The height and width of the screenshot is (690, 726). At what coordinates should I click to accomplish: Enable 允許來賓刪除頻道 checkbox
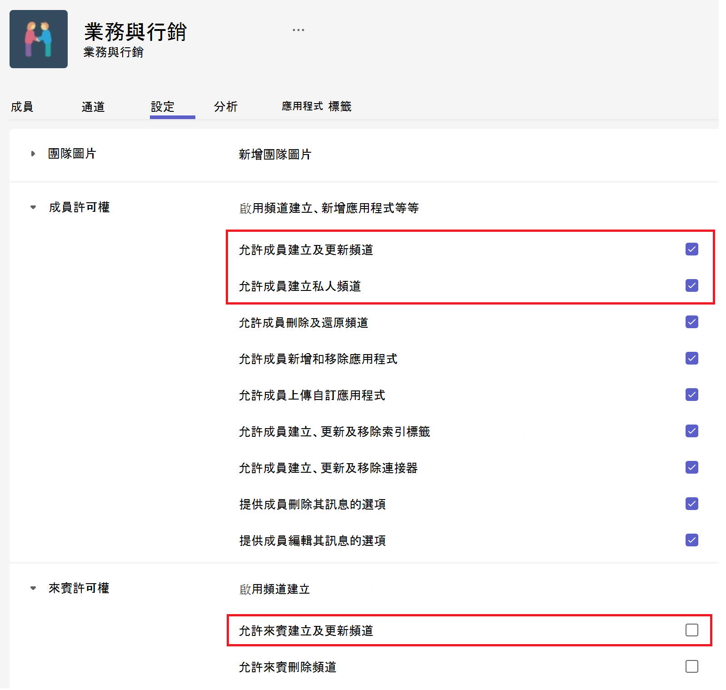pos(692,666)
